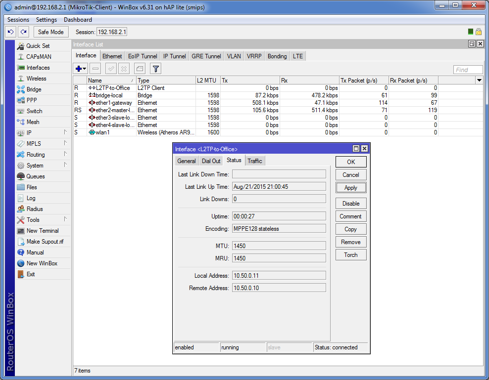The height and width of the screenshot is (380, 489).
Task: Open the Settings menu
Action: click(x=47, y=20)
